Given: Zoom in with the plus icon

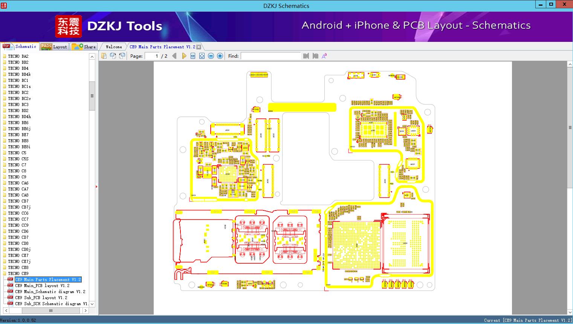Looking at the screenshot, I should [220, 56].
